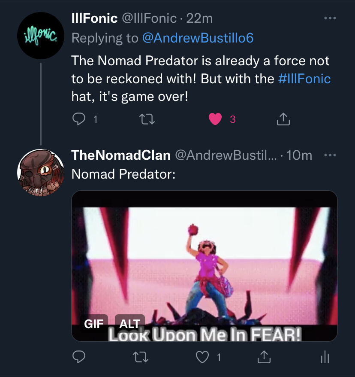Image resolution: width=355 pixels, height=377 pixels.
Task: Unlike the IllFonic tweet with red heart
Action: point(215,119)
